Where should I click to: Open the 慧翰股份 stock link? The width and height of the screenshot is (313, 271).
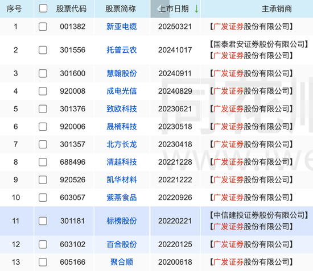click(x=122, y=73)
